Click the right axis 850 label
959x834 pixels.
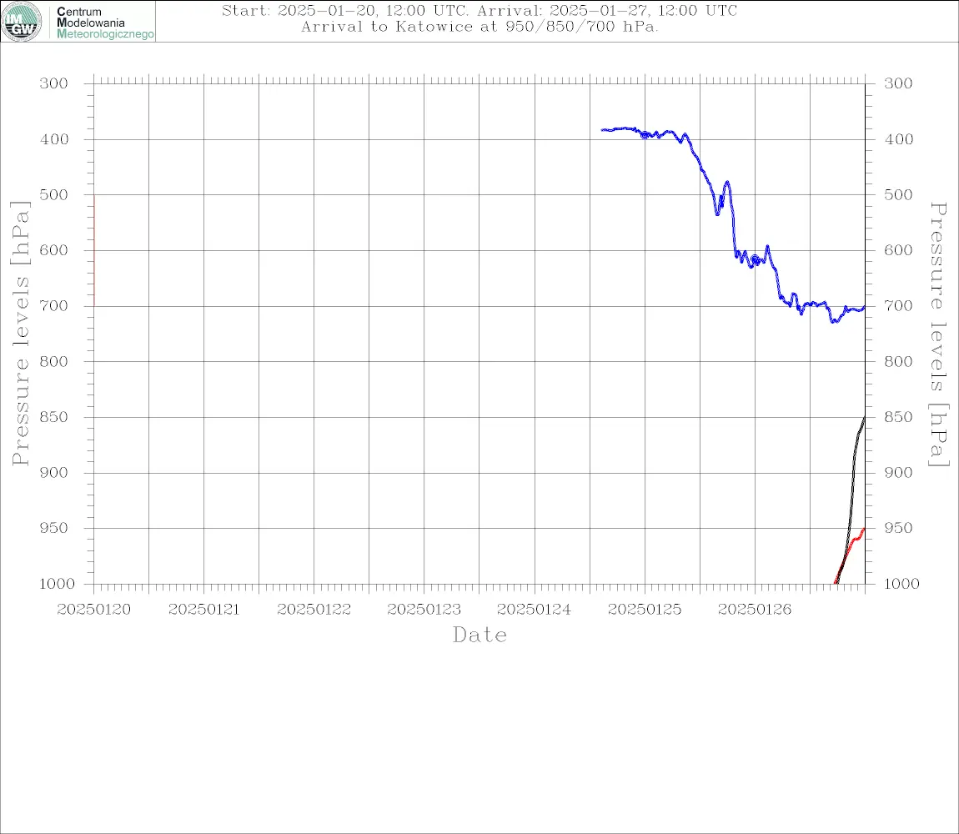[898, 417]
